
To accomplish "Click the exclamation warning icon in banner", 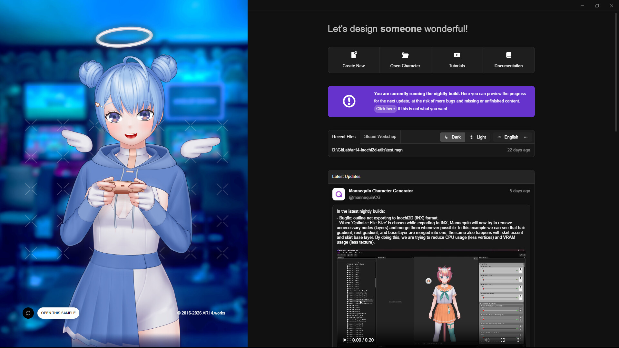I will [x=349, y=101].
